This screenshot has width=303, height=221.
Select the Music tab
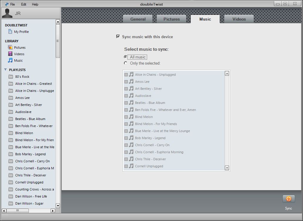pyautogui.click(x=205, y=19)
